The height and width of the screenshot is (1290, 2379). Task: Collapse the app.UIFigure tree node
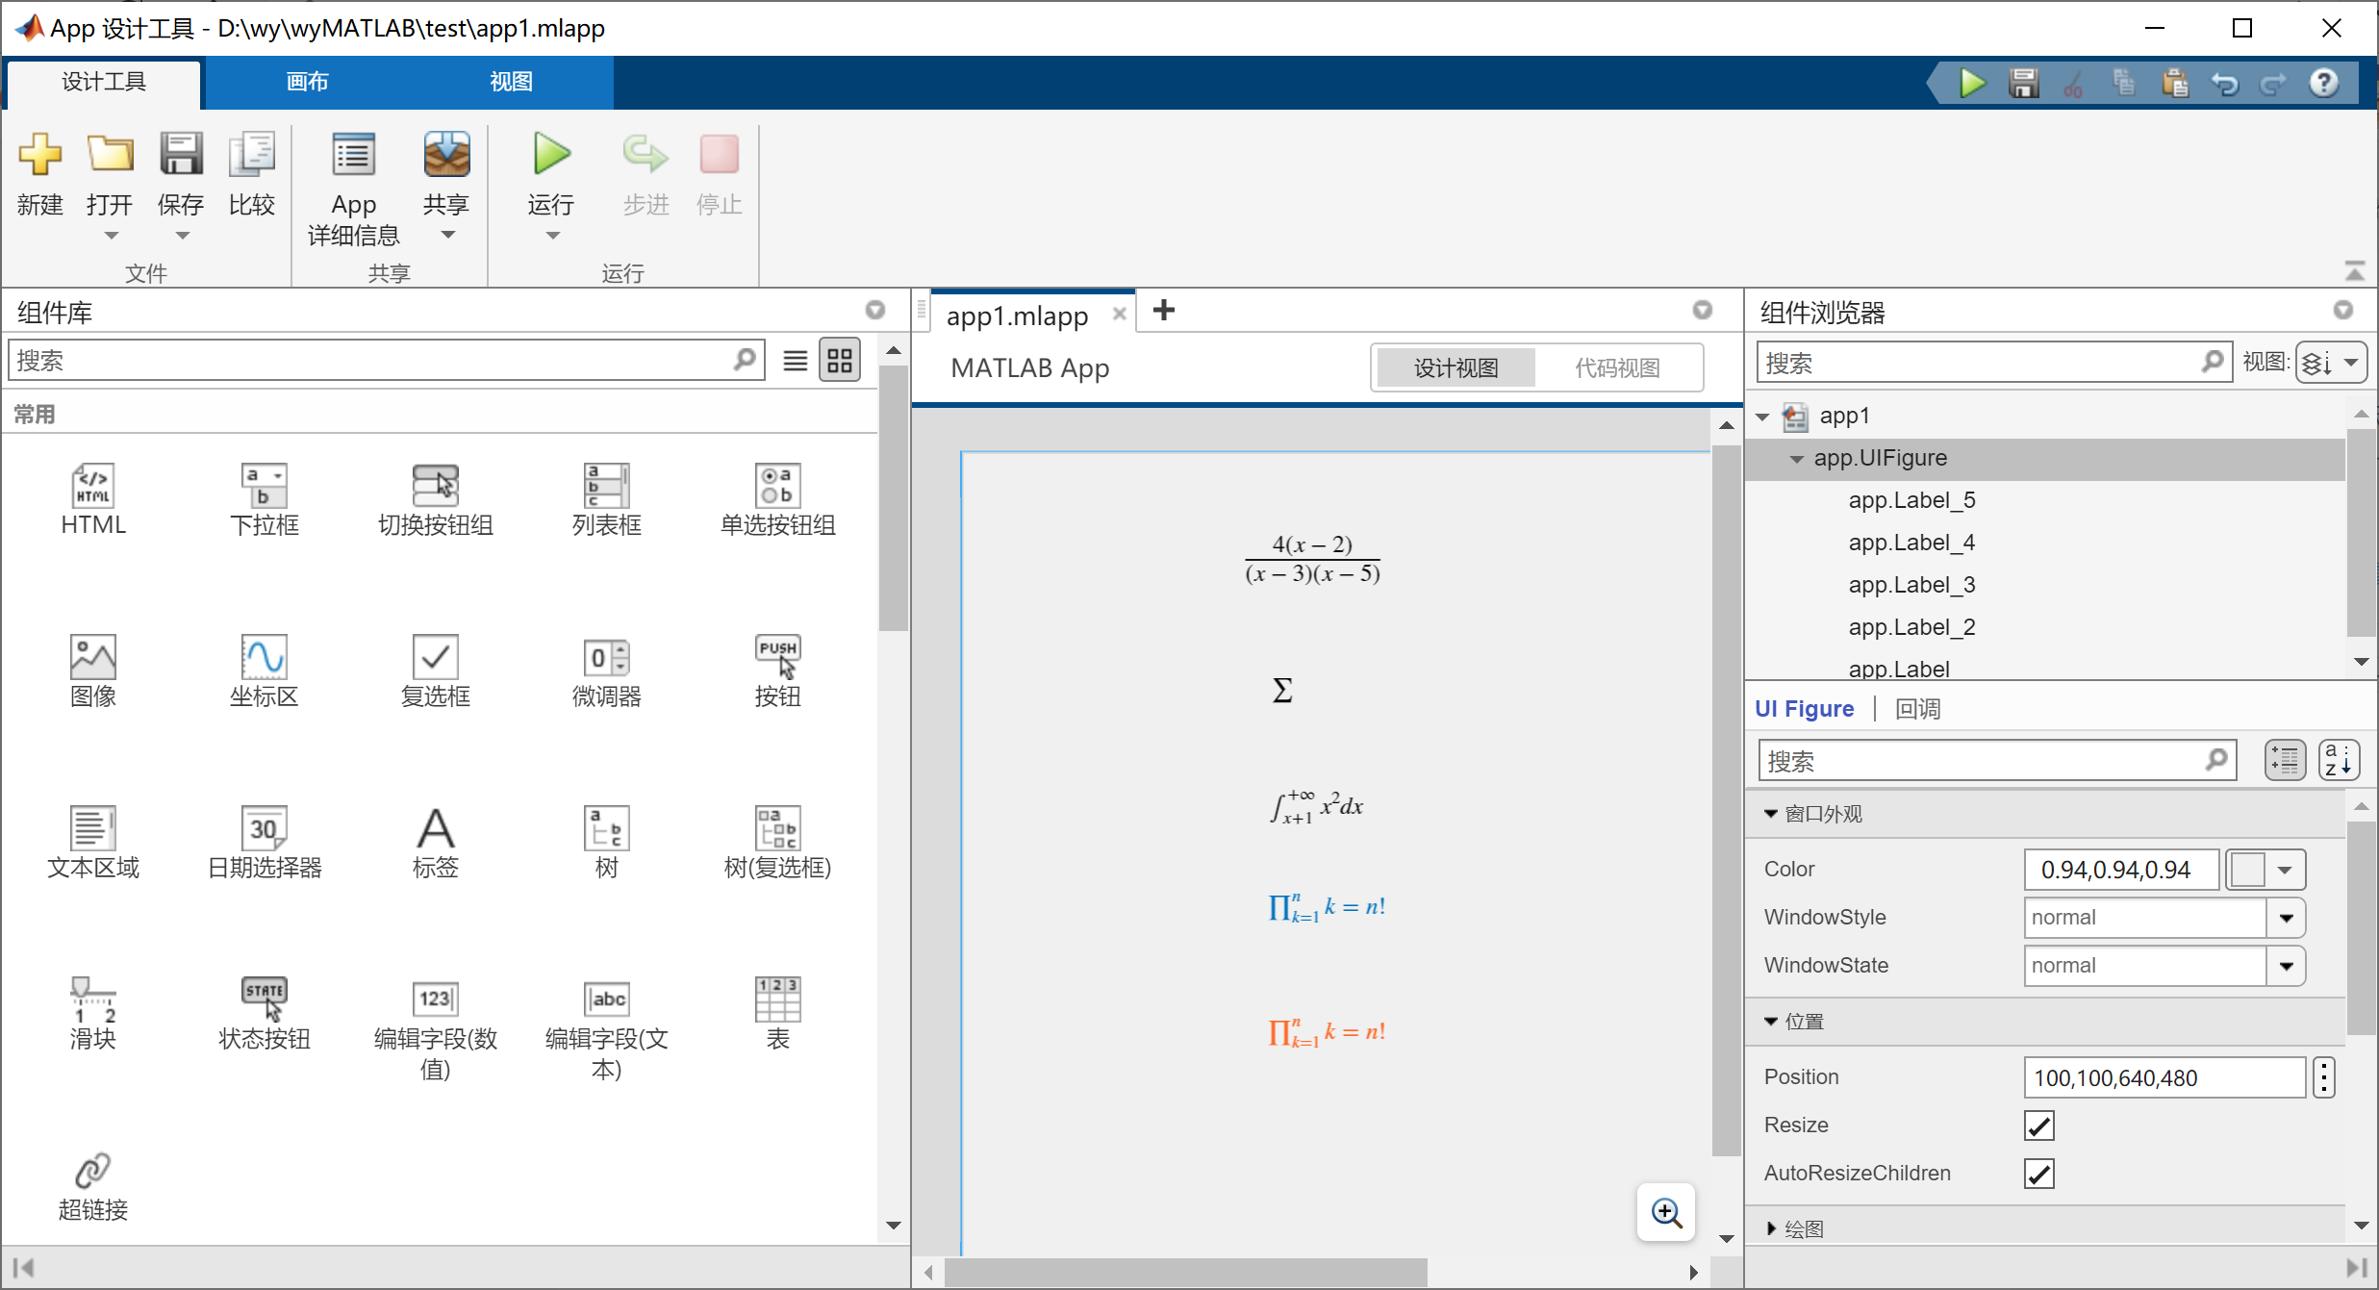pyautogui.click(x=1796, y=459)
